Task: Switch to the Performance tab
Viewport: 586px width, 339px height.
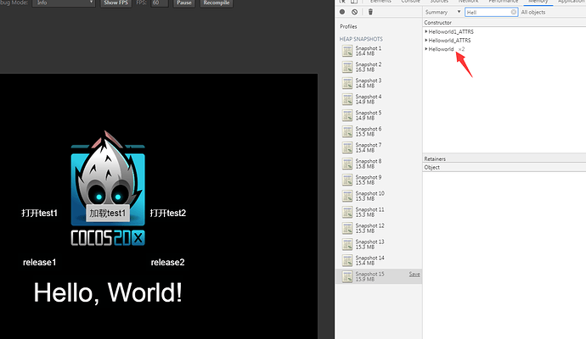Action: point(503,2)
